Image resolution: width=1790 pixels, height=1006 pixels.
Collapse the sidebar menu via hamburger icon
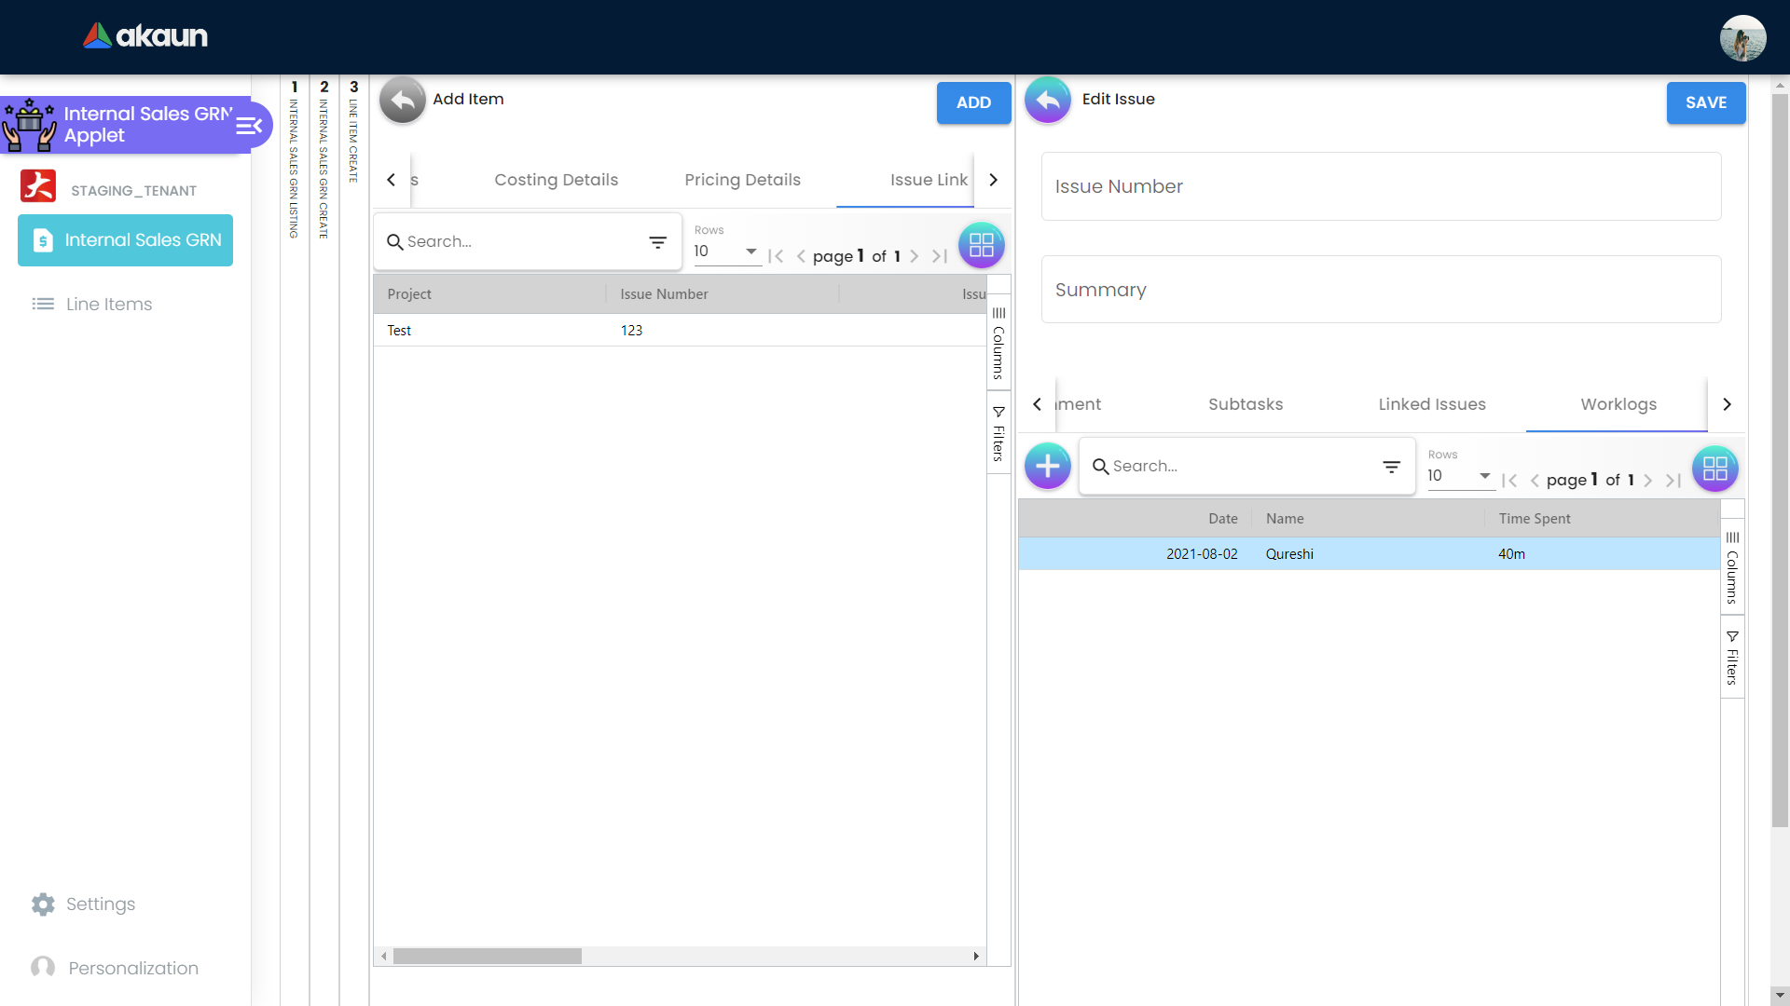[249, 126]
